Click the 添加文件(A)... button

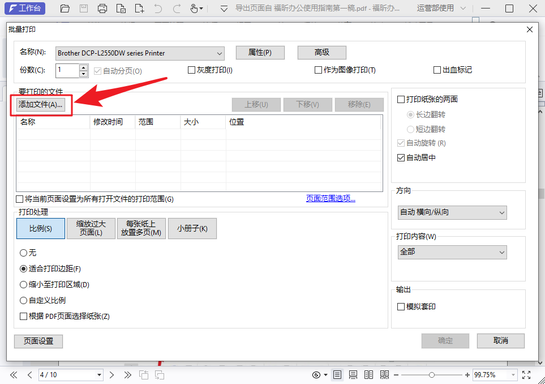[40, 104]
